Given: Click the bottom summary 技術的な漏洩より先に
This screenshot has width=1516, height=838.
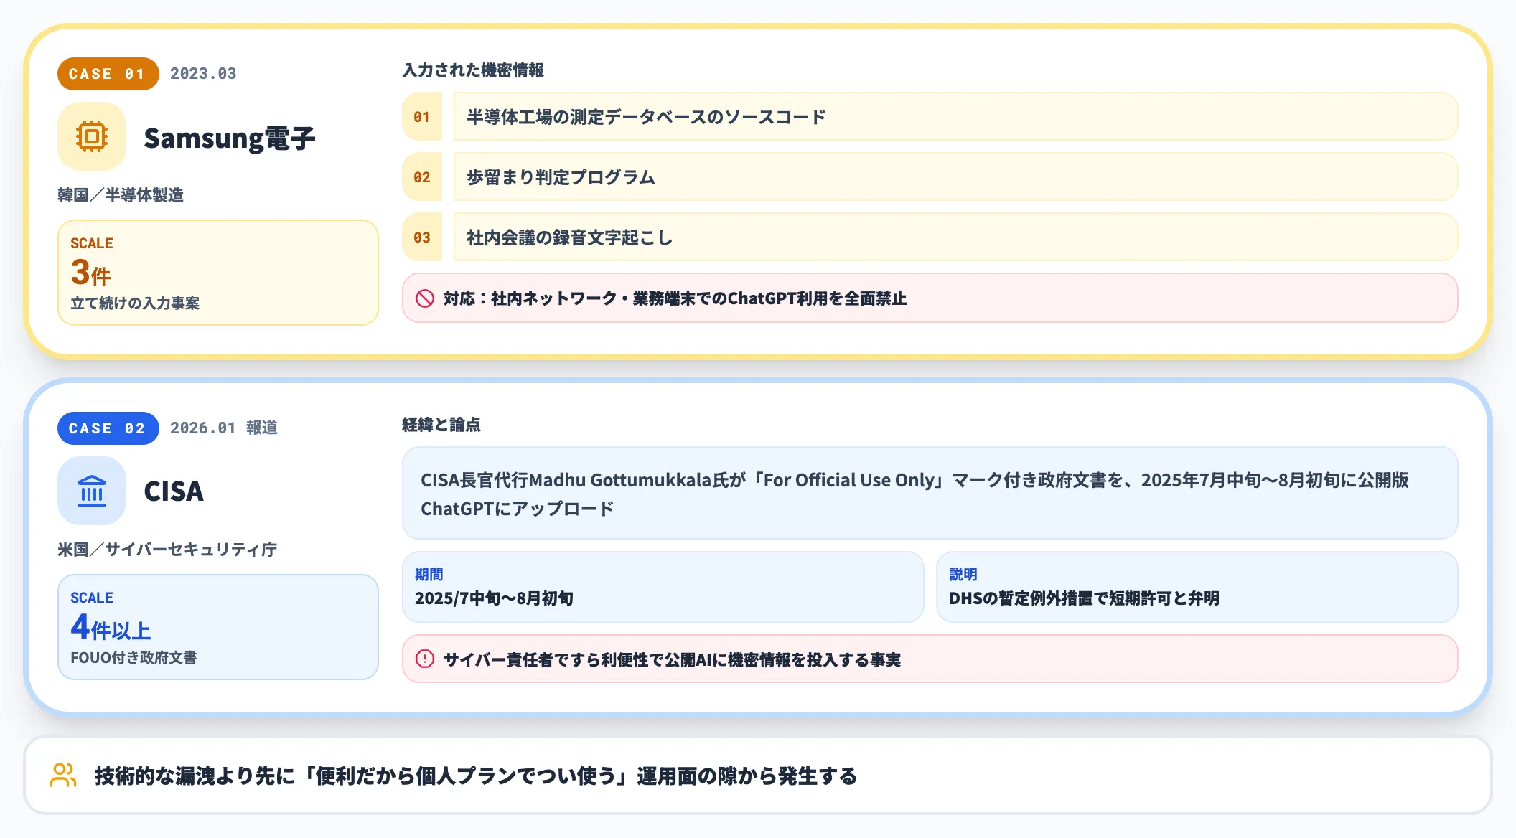Looking at the screenshot, I should pyautogui.click(x=476, y=776).
